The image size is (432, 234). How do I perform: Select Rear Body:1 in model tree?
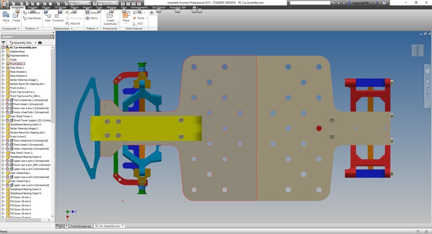(x=17, y=68)
